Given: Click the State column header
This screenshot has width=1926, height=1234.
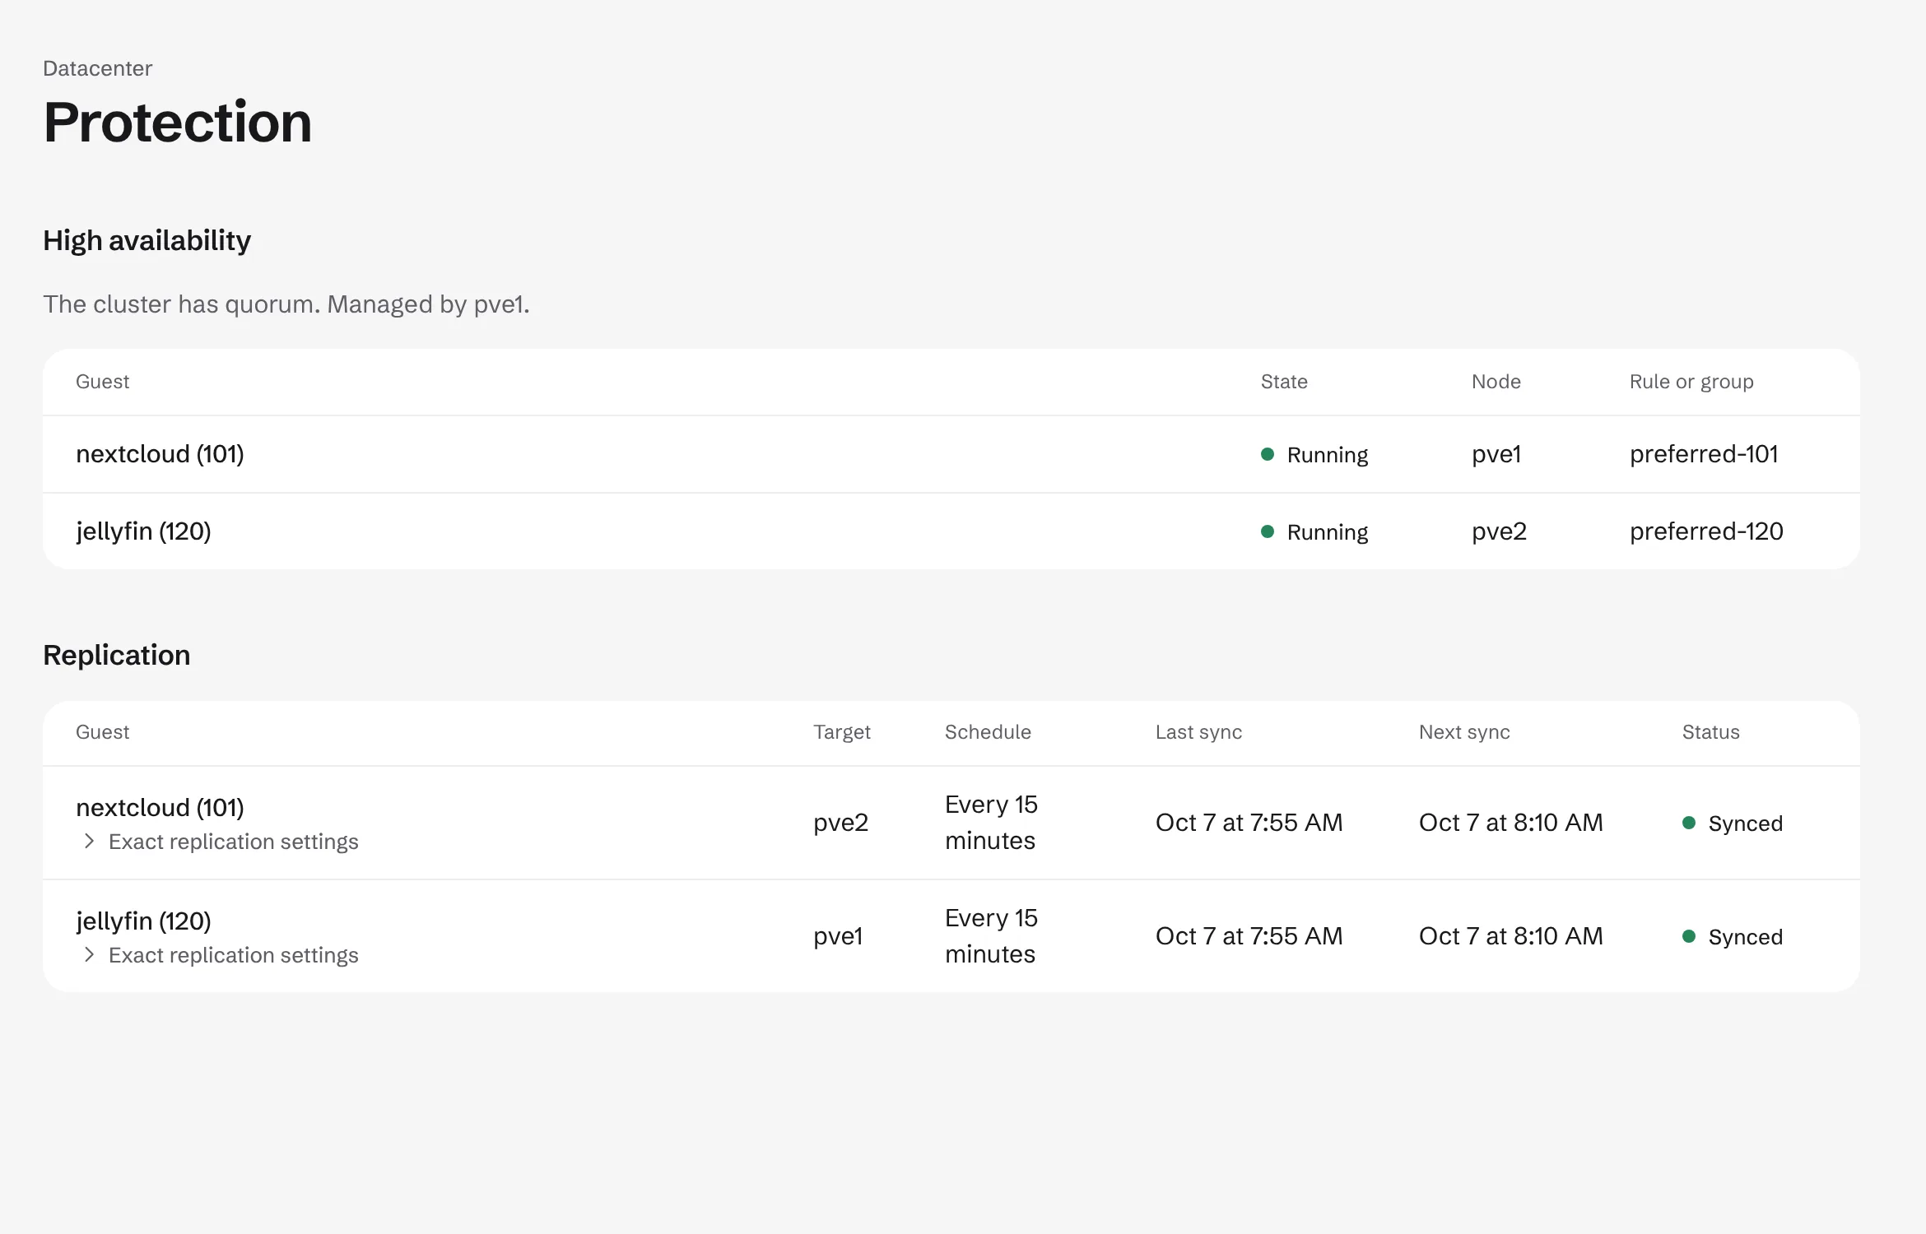Looking at the screenshot, I should coord(1284,382).
